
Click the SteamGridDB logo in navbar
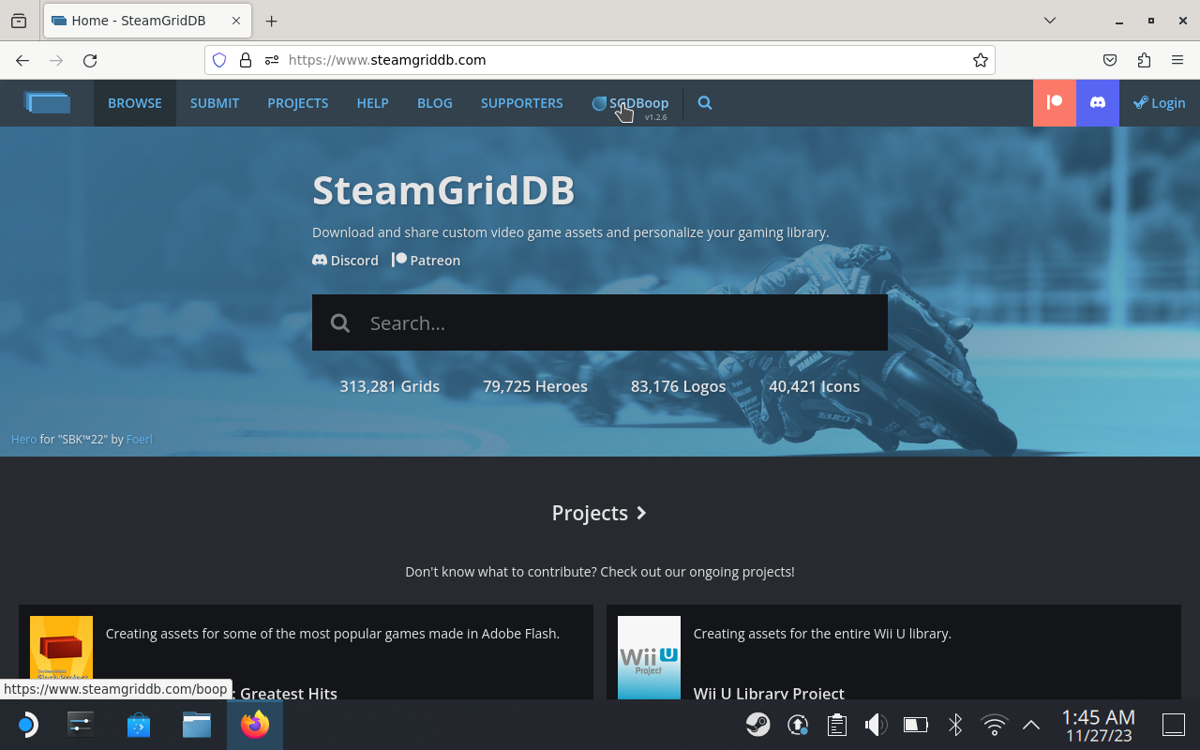point(47,102)
